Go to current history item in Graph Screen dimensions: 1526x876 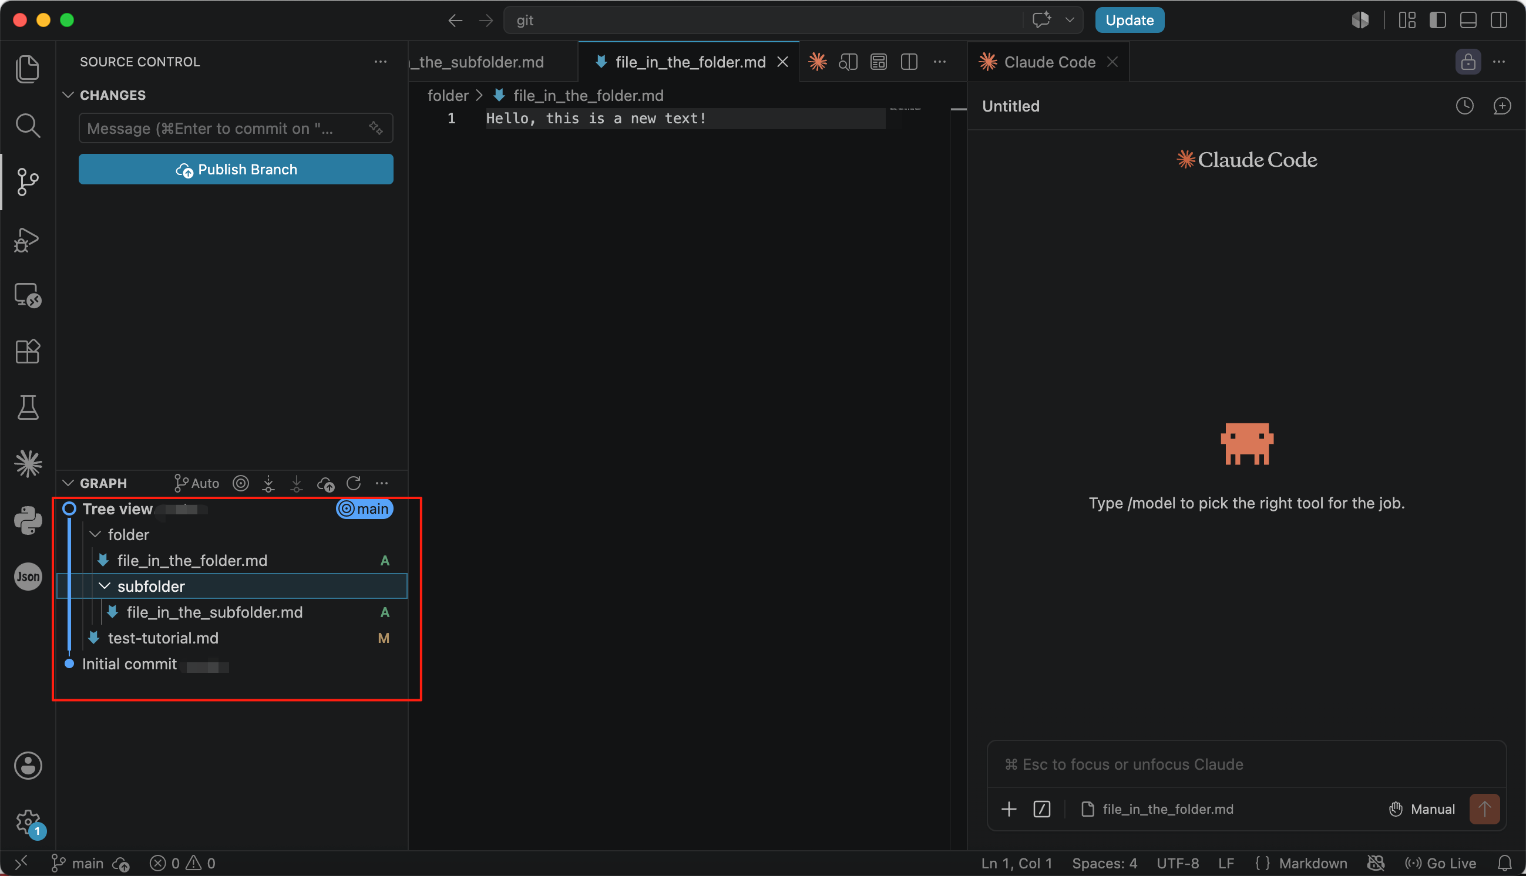pos(241,483)
